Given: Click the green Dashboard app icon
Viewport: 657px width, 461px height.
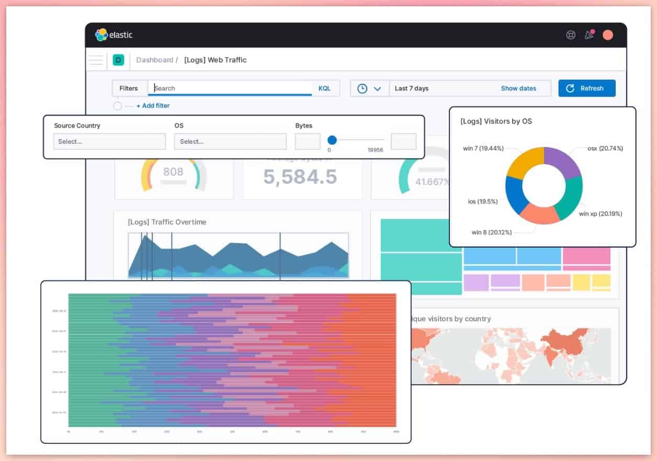Looking at the screenshot, I should (x=118, y=60).
